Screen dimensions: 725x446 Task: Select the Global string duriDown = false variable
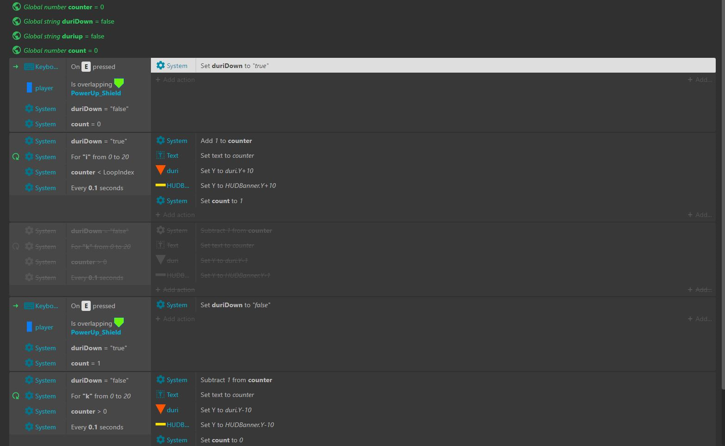point(69,21)
